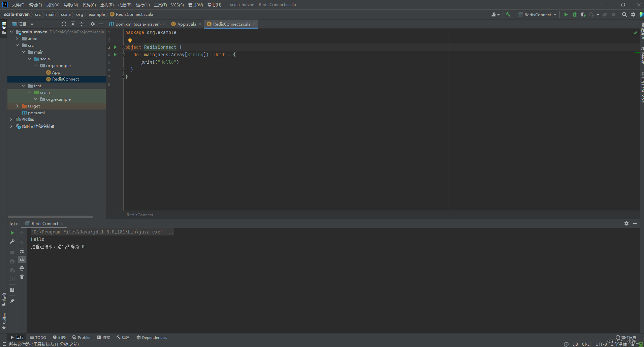Expand the external libraries node
This screenshot has width=644, height=347.
pos(11,119)
